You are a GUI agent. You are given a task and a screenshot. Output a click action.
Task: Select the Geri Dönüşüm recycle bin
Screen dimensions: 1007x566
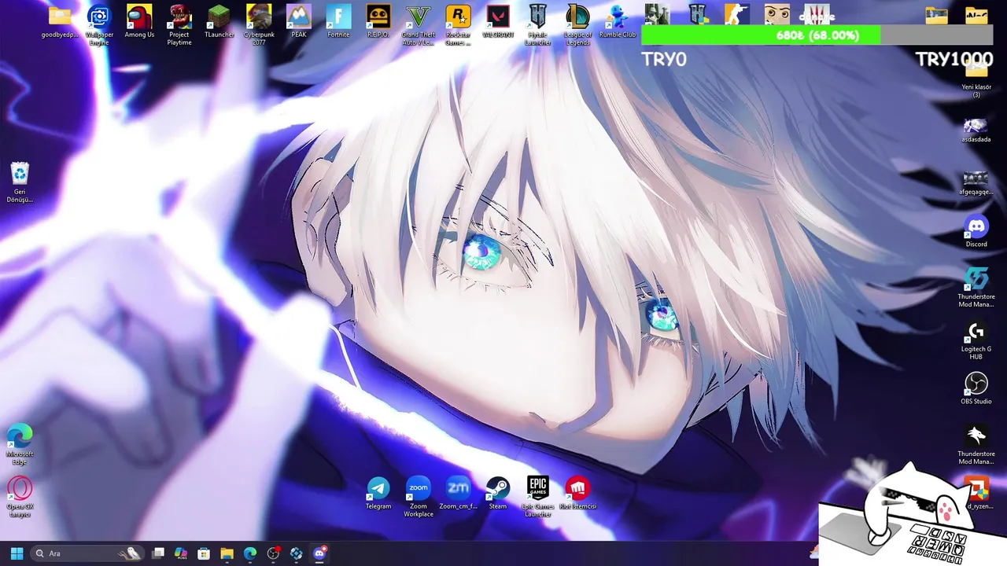[x=20, y=174]
